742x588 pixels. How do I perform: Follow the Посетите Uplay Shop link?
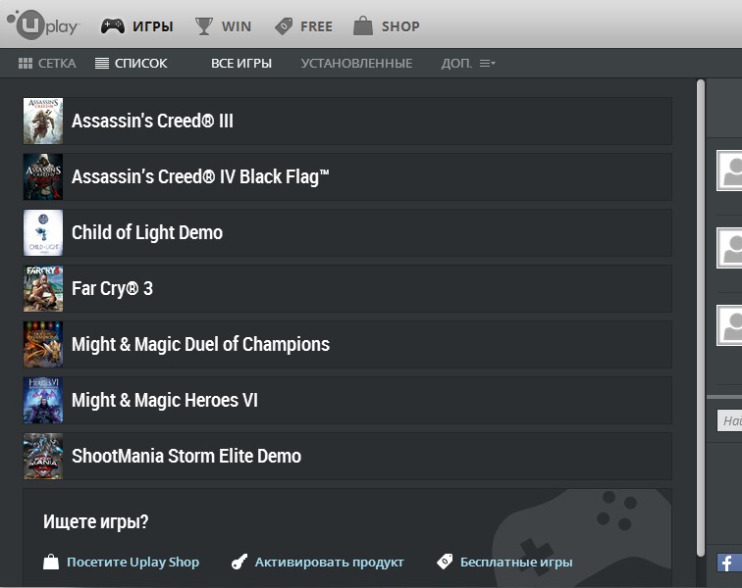(132, 562)
